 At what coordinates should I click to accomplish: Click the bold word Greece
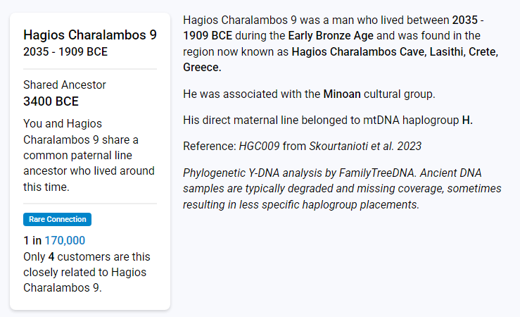[202, 68]
